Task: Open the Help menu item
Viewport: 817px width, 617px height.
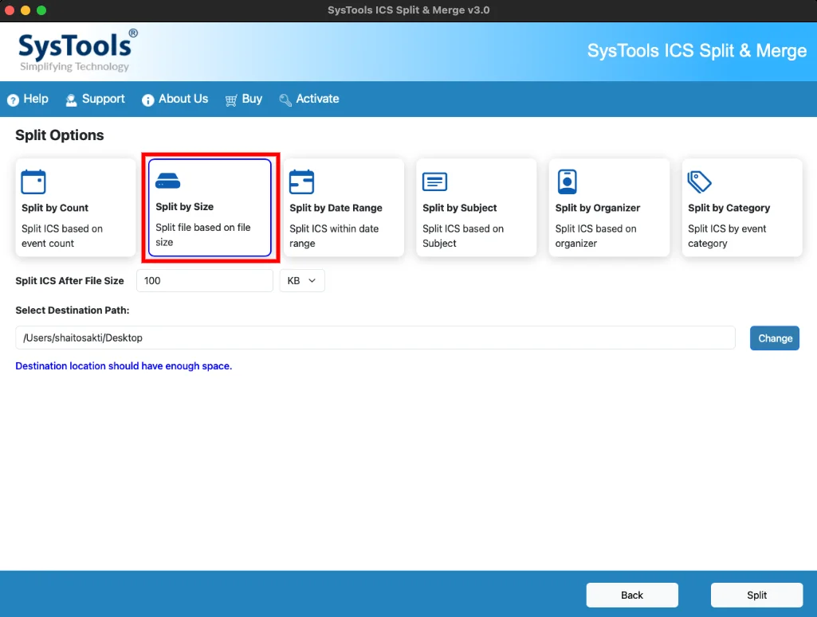Action: [28, 99]
